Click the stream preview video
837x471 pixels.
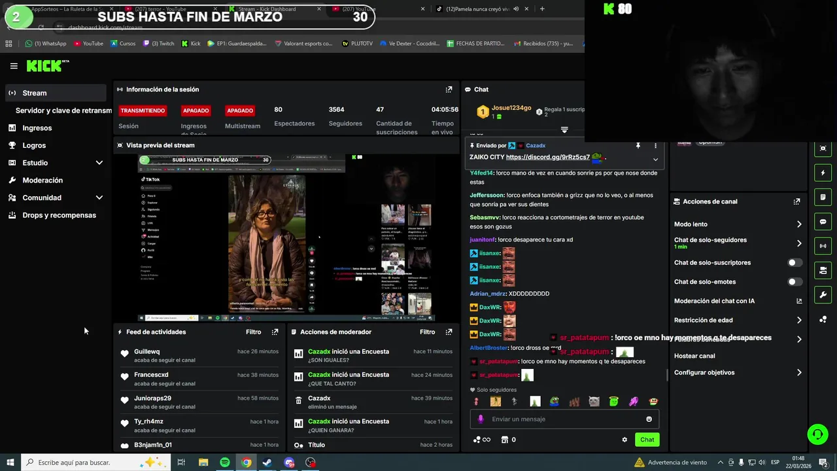coord(286,237)
